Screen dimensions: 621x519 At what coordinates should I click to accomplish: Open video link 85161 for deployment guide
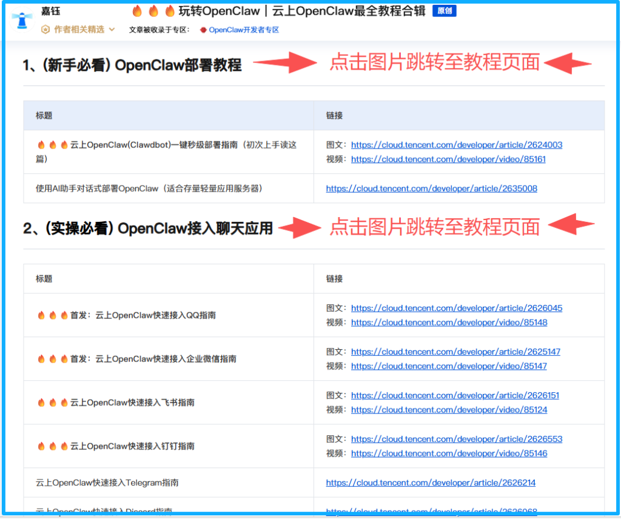448,159
